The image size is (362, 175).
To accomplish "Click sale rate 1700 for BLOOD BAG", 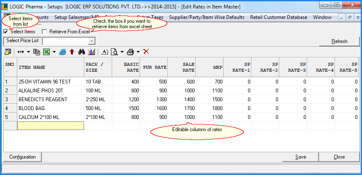I will tap(182, 108).
